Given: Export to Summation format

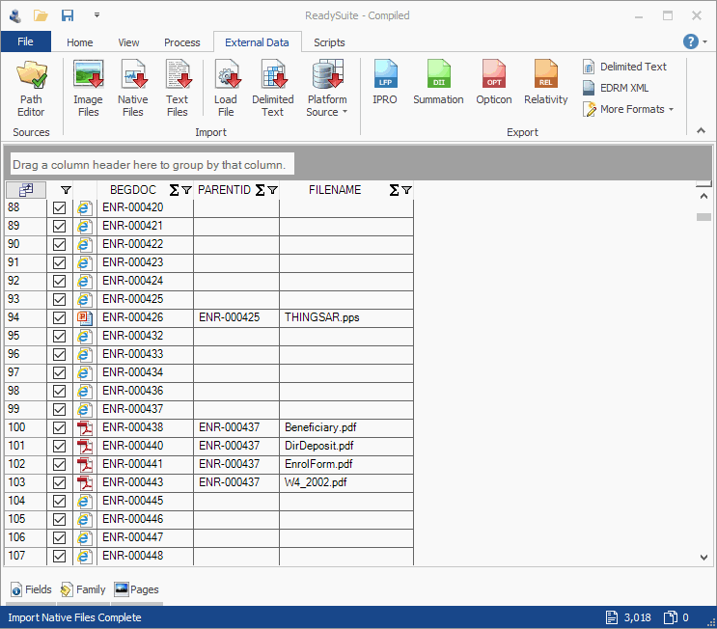Looking at the screenshot, I should [x=438, y=83].
